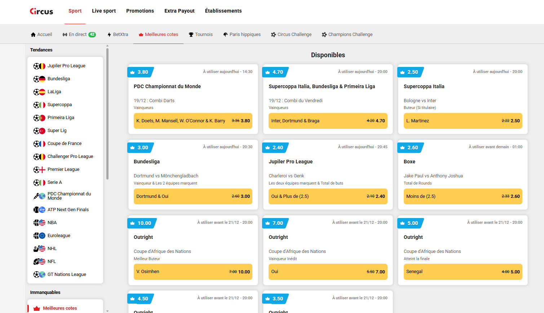Click the 4.70 boosted odds badge
Screen dimensions: 544x313
(x=276, y=72)
